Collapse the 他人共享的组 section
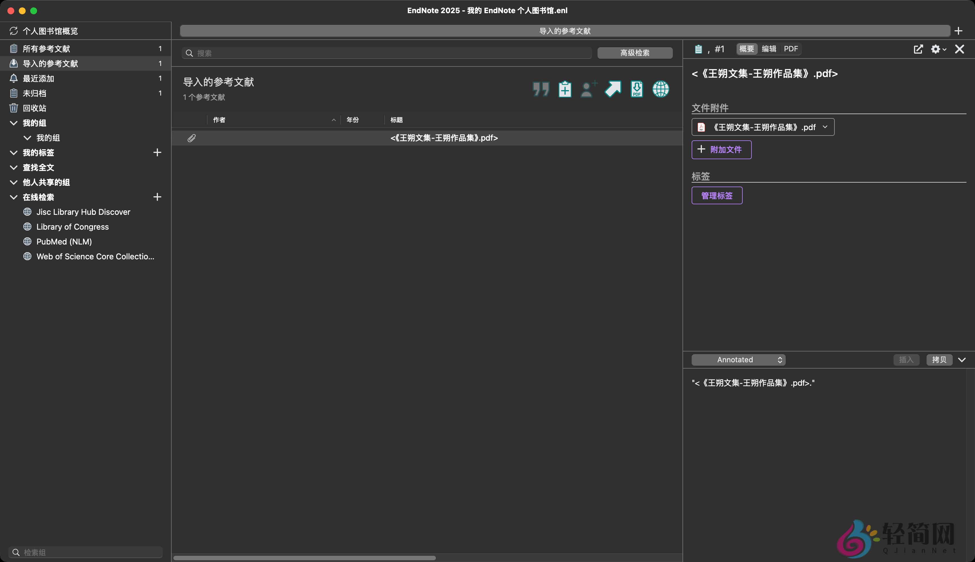The width and height of the screenshot is (975, 562). tap(13, 182)
